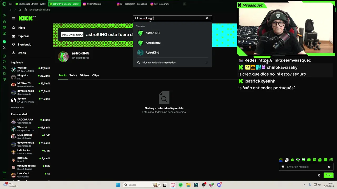337x189 pixels.
Task: Open Windows Start menu
Action: (118, 185)
